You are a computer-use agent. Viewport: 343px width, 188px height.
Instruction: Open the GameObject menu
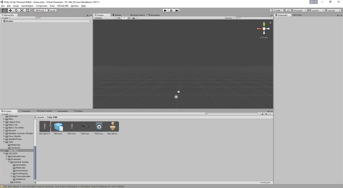(x=27, y=6)
